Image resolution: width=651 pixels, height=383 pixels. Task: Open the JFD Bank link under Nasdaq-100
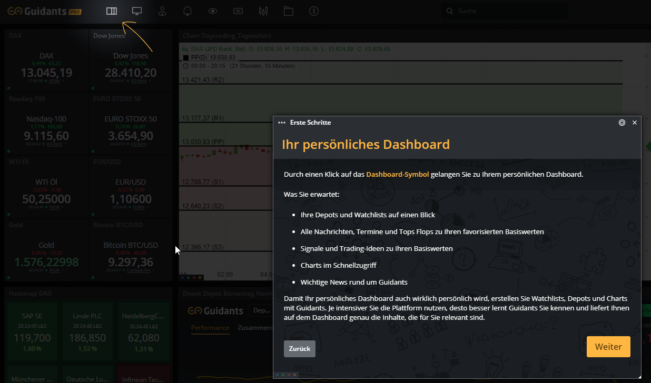click(54, 144)
